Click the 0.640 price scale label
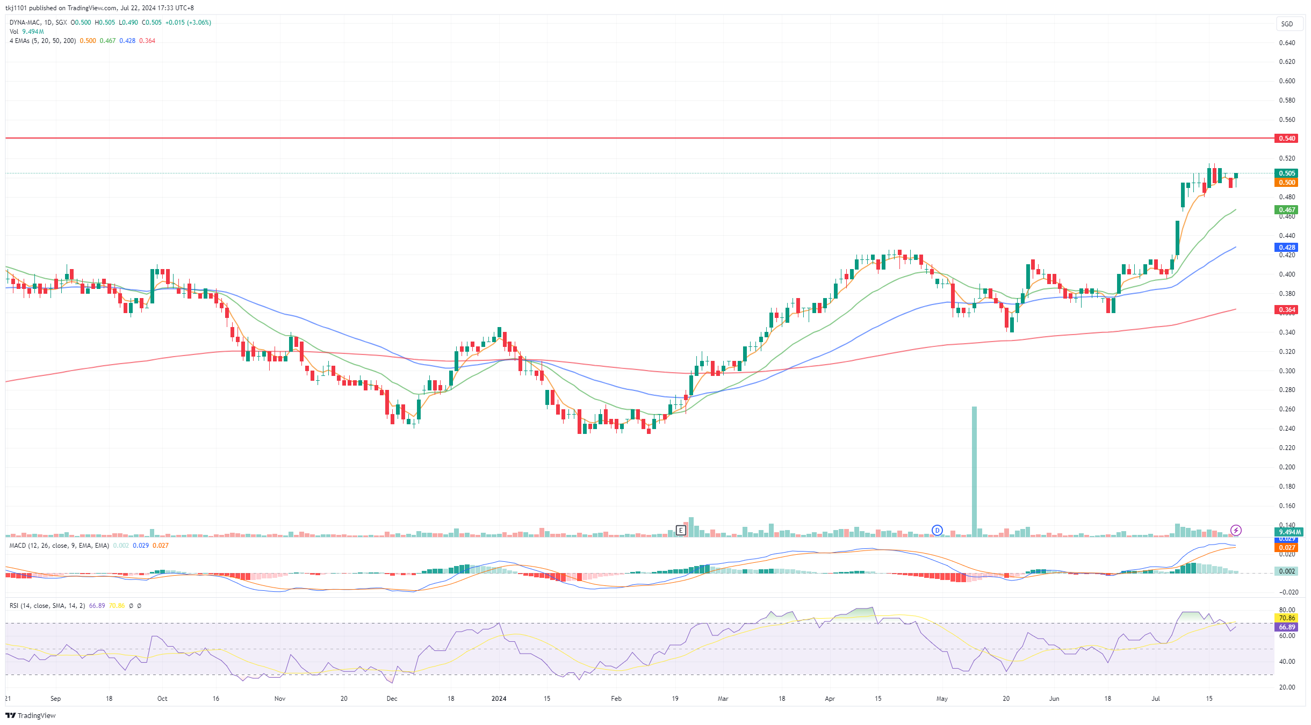Screen dimensions: 1311x725 1287,42
